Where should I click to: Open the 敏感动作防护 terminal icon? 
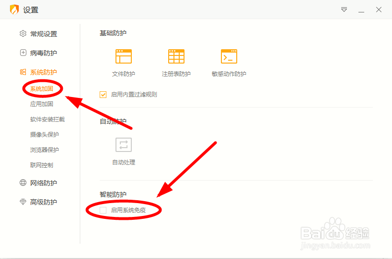pos(229,56)
